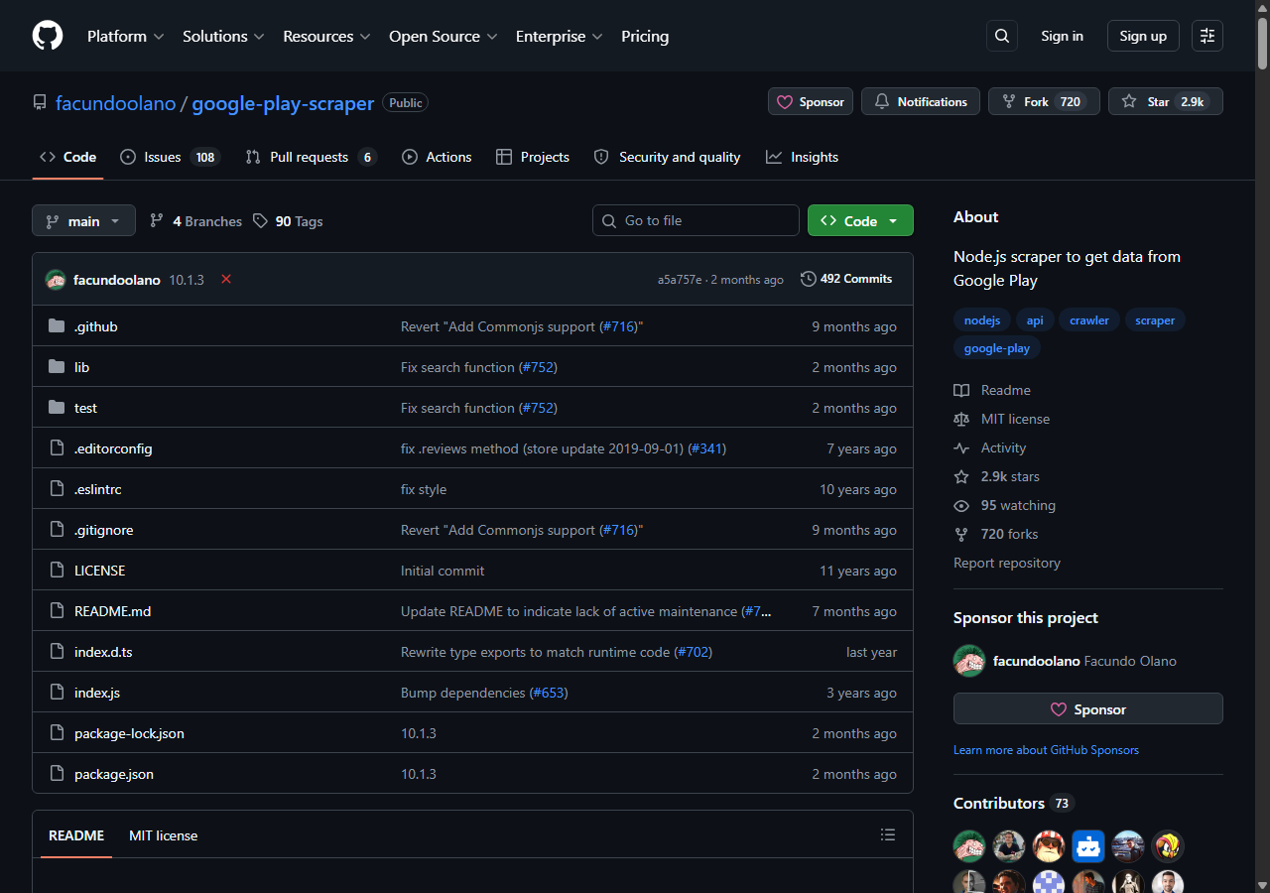Open the Open Source dropdown menu
This screenshot has height=893, width=1270.
tap(444, 36)
